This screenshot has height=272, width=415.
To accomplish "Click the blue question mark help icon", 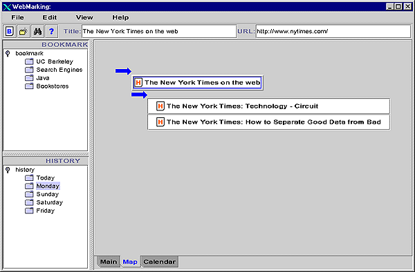I will click(52, 32).
